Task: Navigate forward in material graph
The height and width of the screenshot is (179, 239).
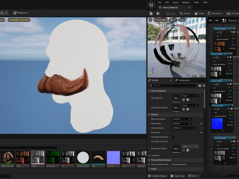Action: 217,20
